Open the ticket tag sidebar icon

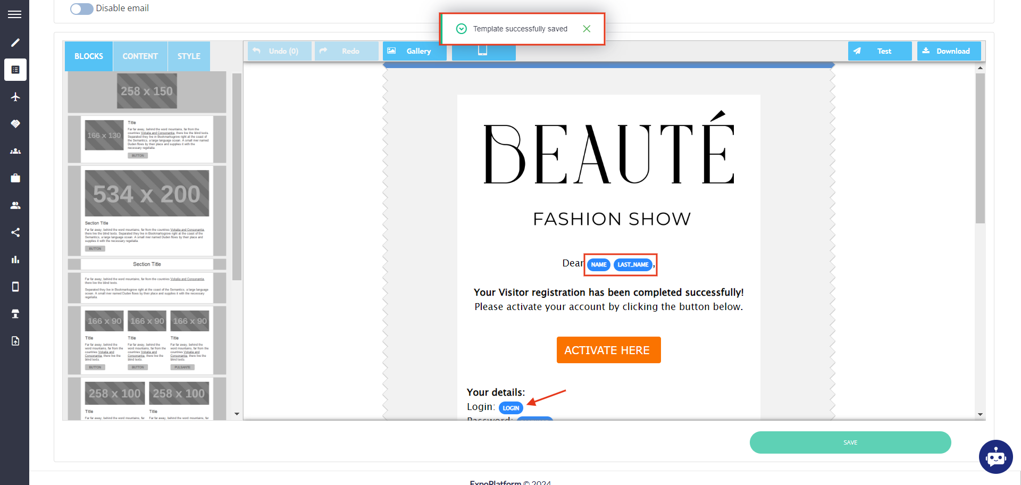click(15, 124)
